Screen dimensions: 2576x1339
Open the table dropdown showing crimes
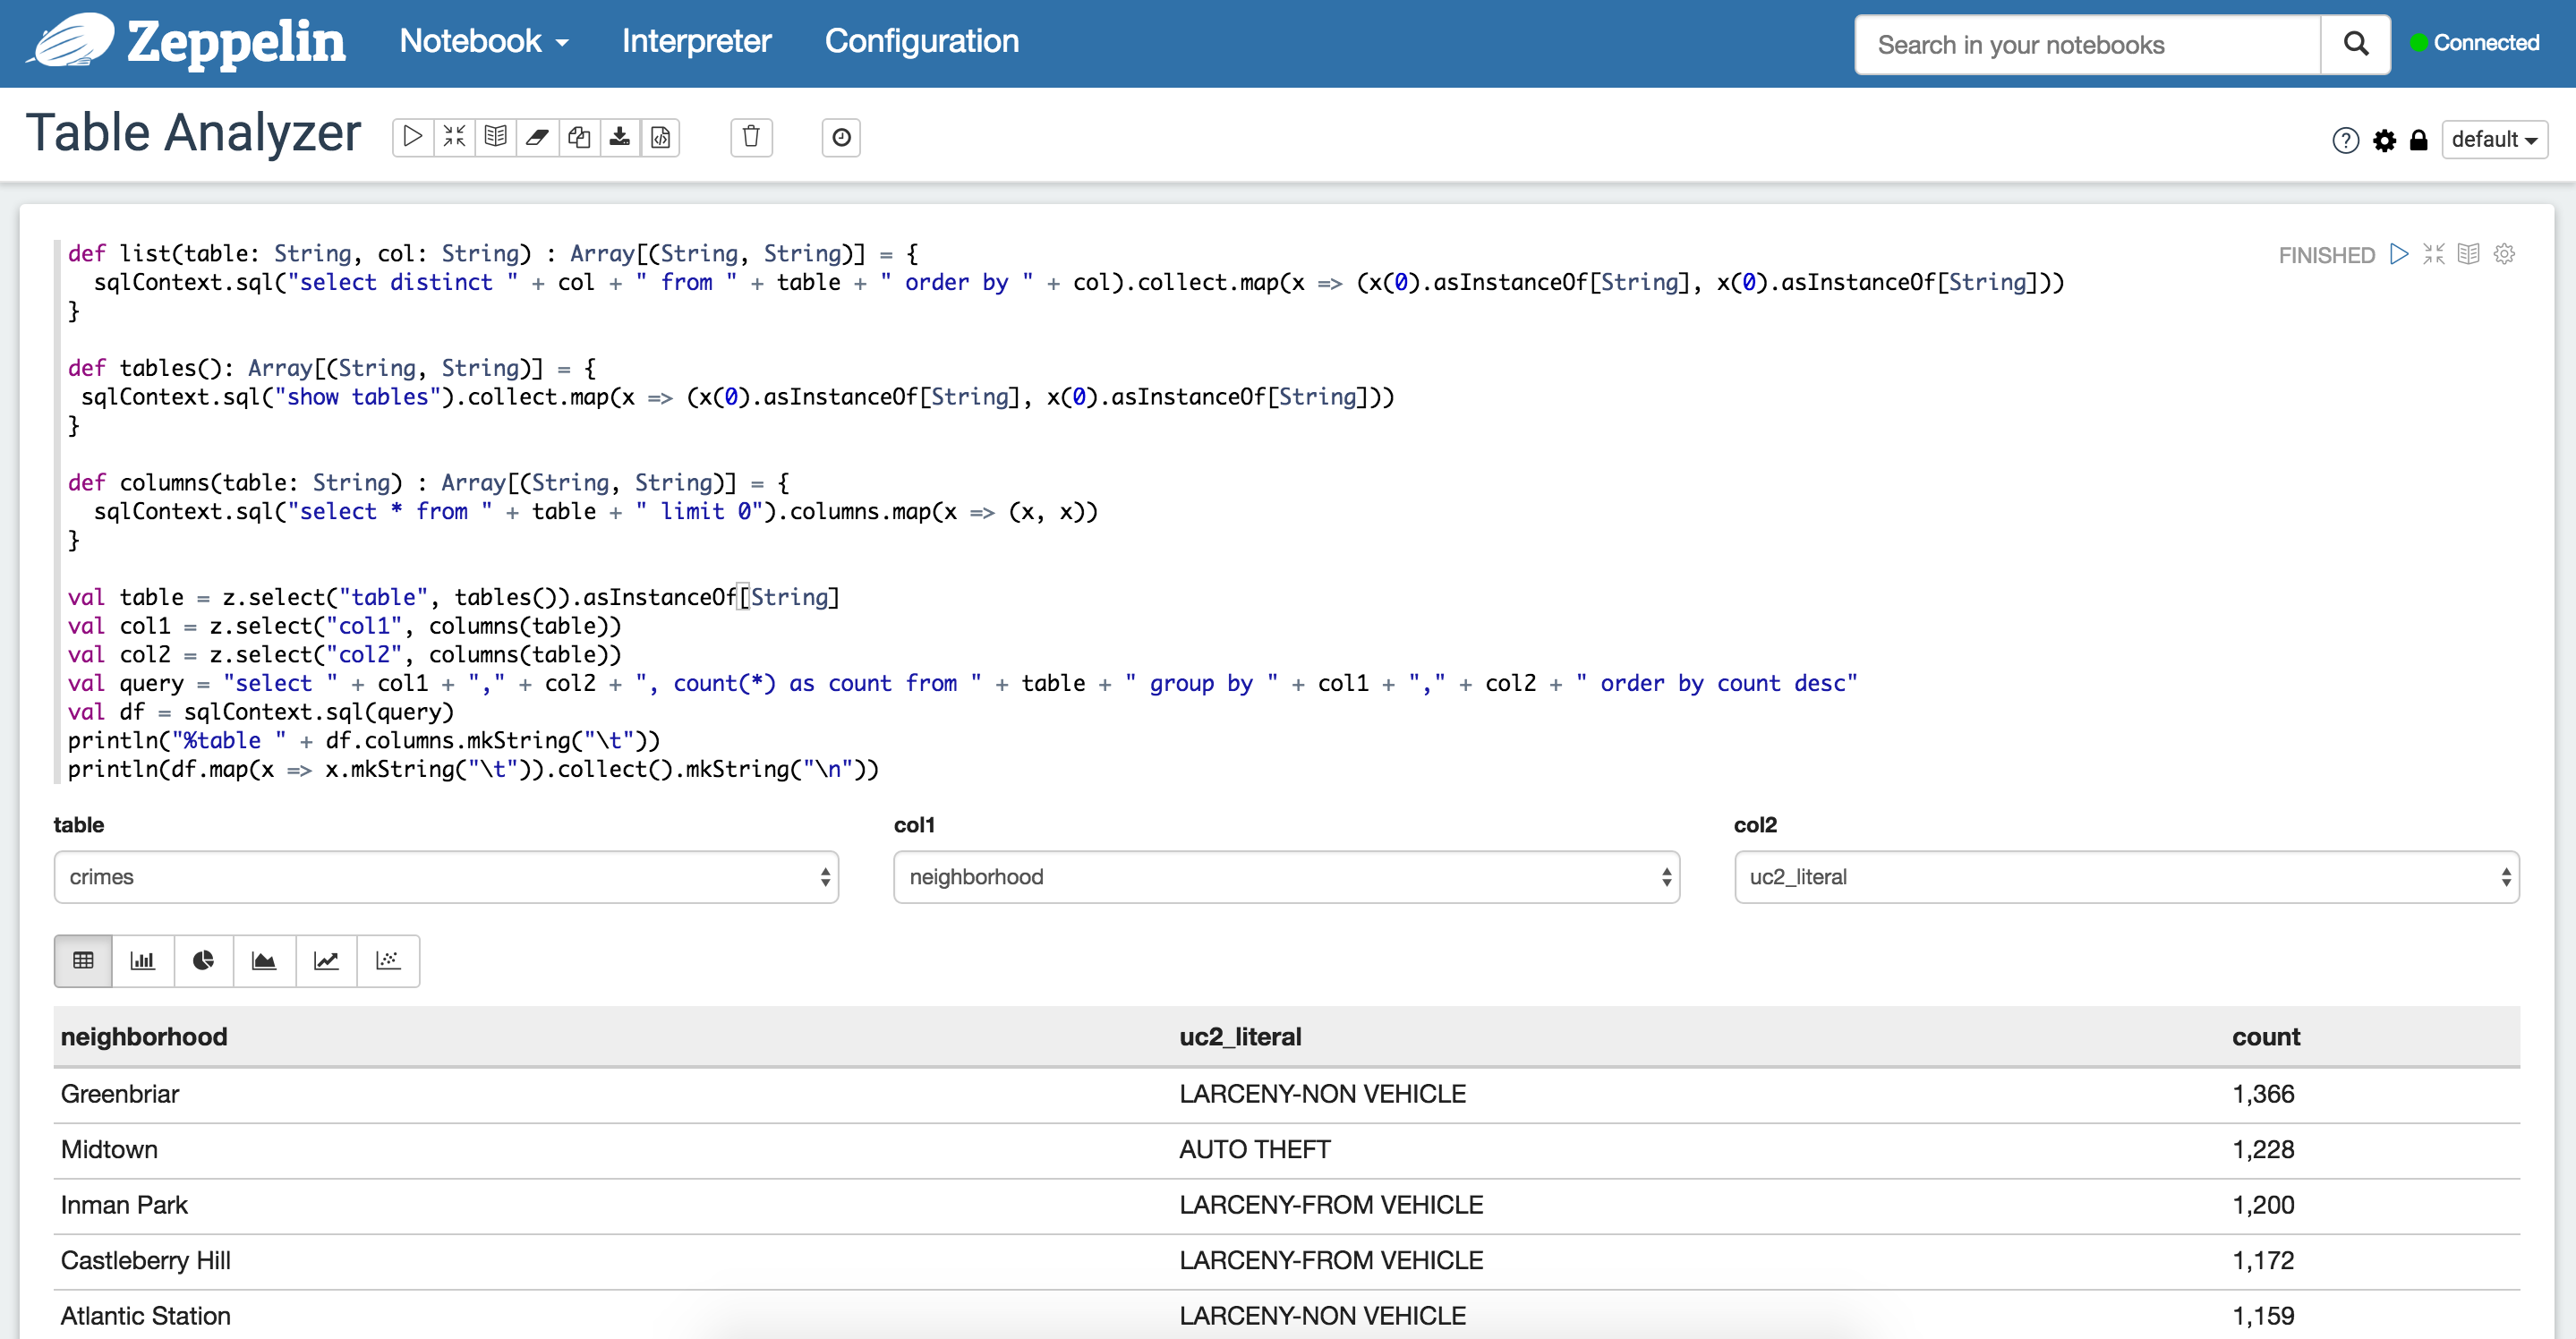[446, 877]
